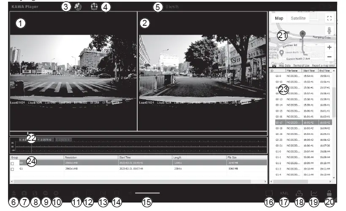Sort the file list by File Name
This screenshot has width=346, height=211.
(x=294, y=71)
